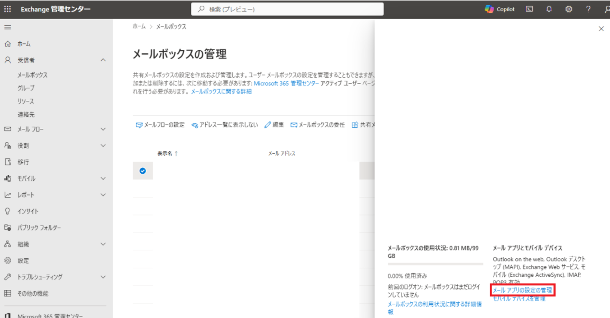The height and width of the screenshot is (318, 610).
Task: Open the notifications bell icon
Action: tap(549, 9)
